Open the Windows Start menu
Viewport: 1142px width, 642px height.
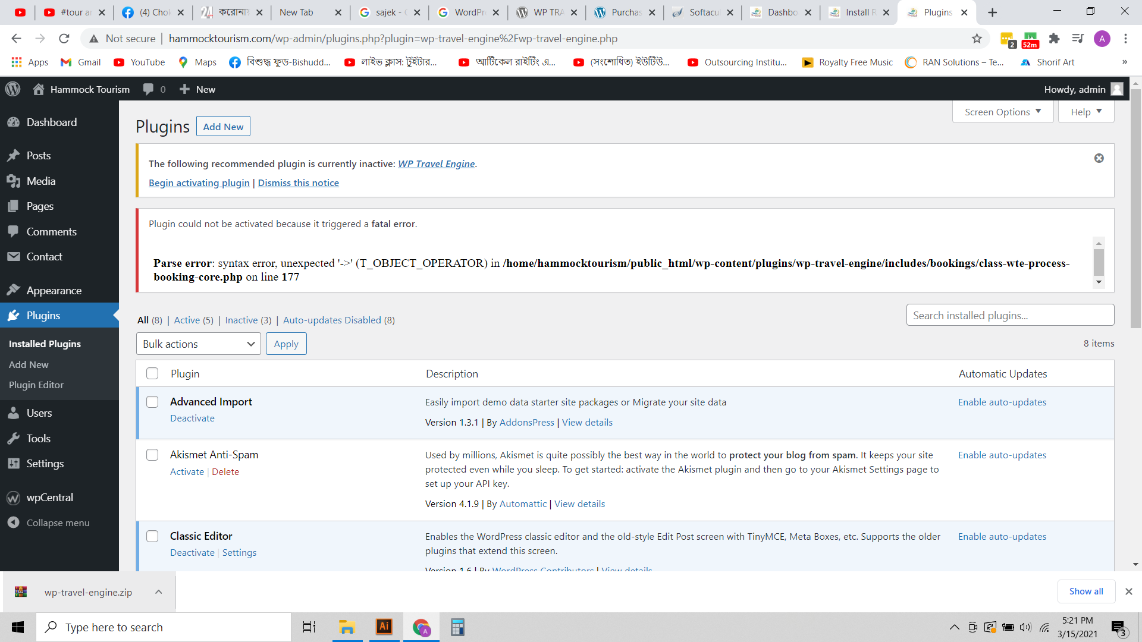point(18,627)
